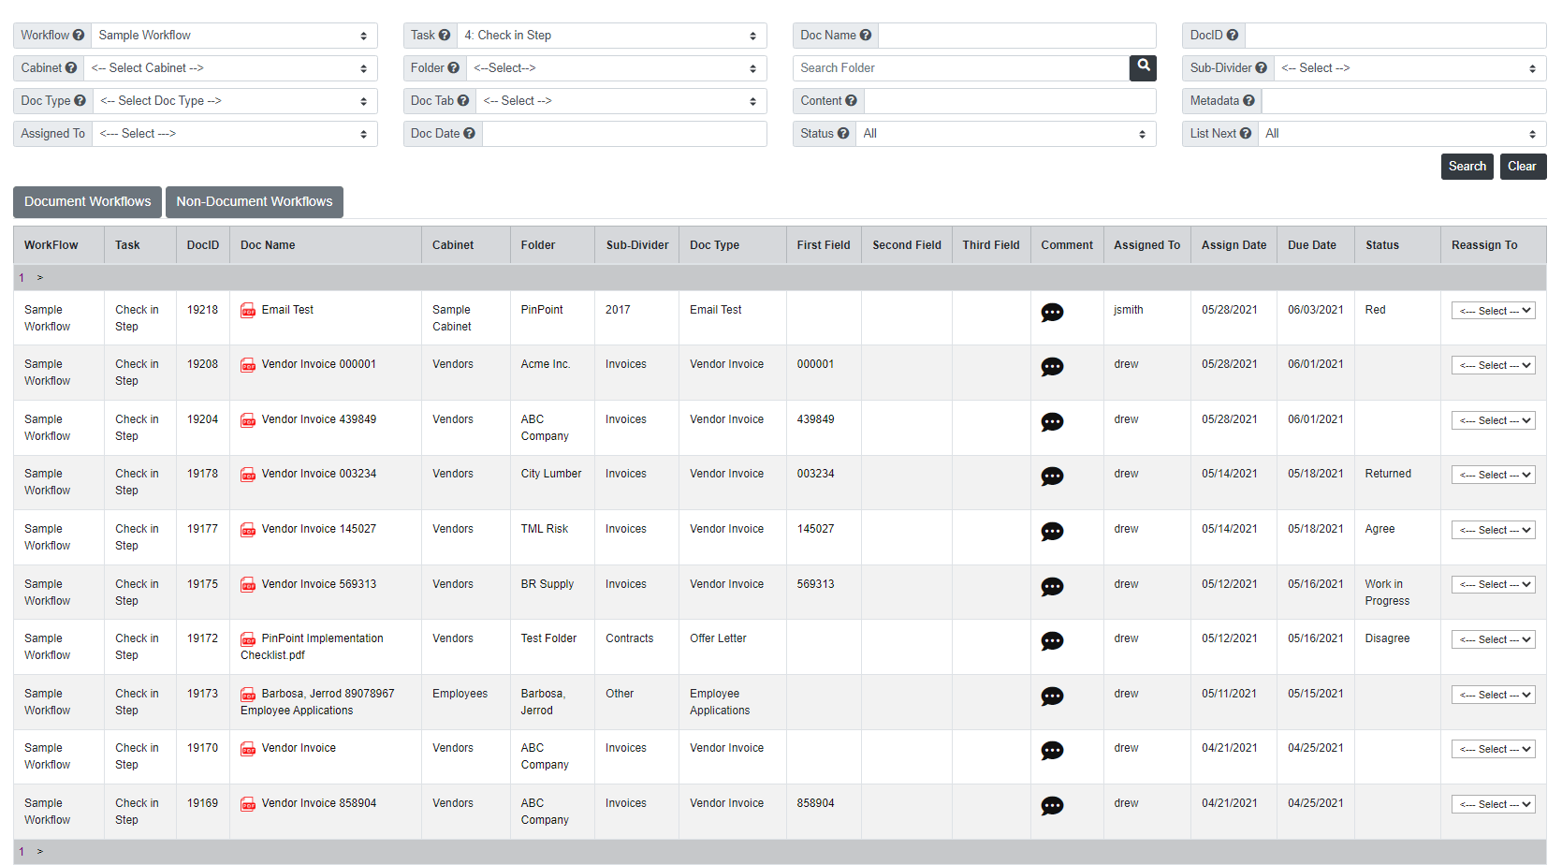Image resolution: width=1562 pixels, height=865 pixels.
Task: Open the Task dropdown showing Check in Step
Action: click(612, 36)
